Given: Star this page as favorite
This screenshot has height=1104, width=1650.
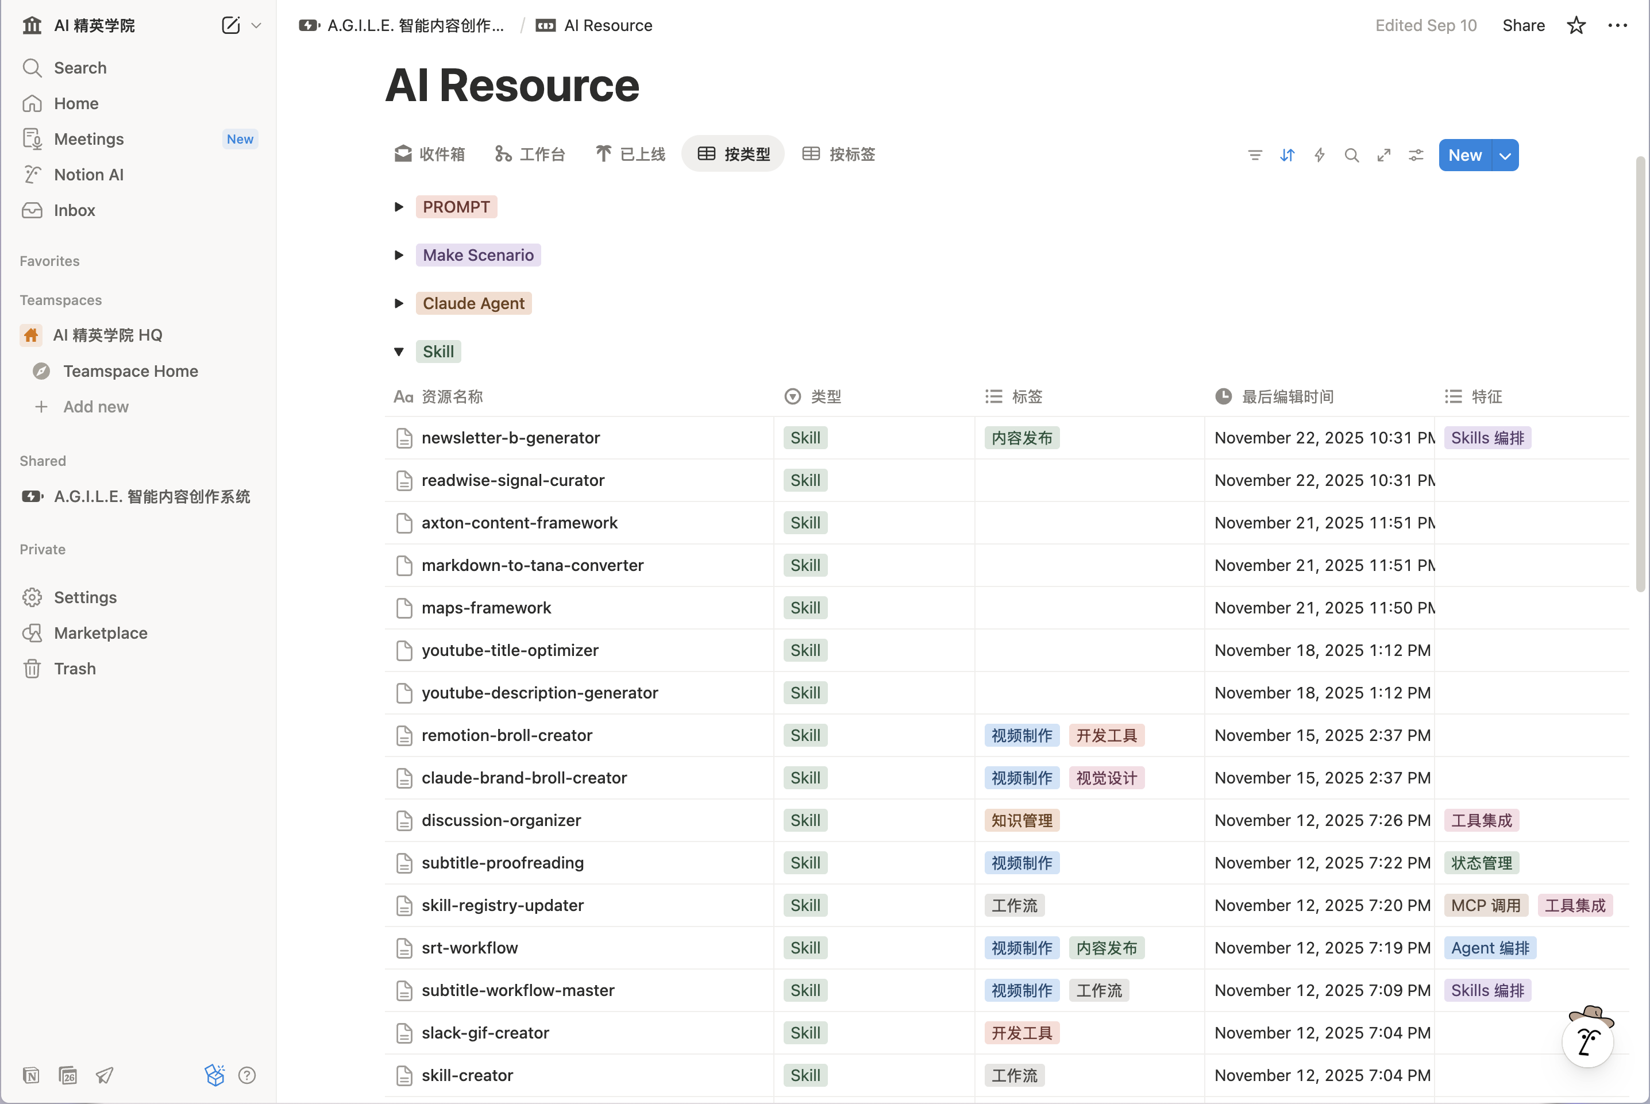Looking at the screenshot, I should [1575, 25].
